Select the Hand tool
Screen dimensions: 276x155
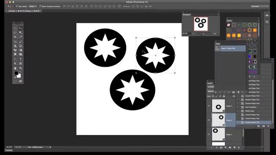point(15,68)
